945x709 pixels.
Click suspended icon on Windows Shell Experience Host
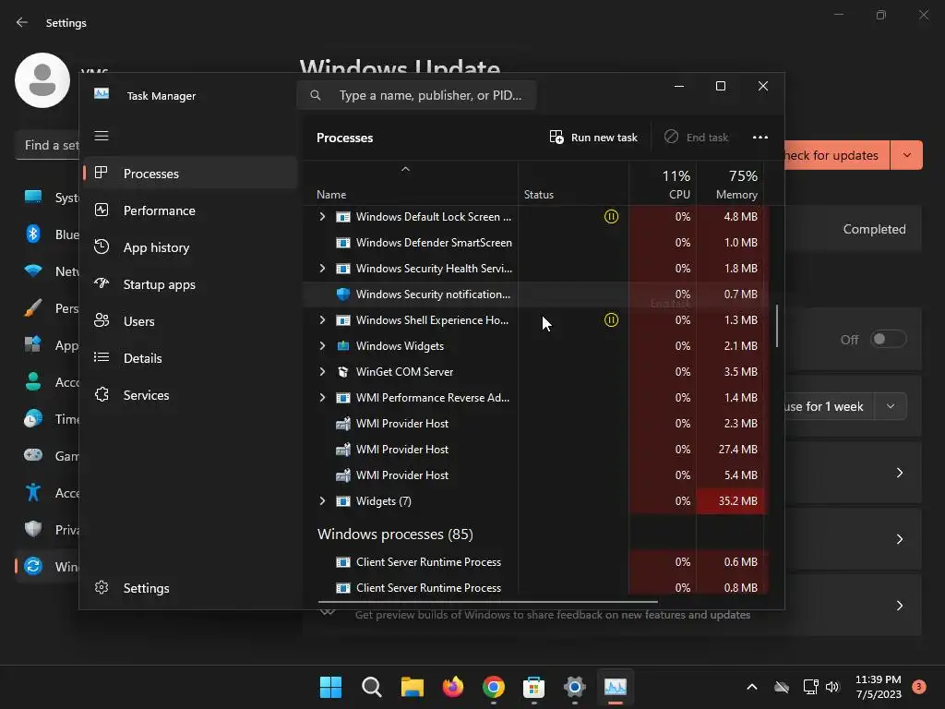[x=611, y=320]
